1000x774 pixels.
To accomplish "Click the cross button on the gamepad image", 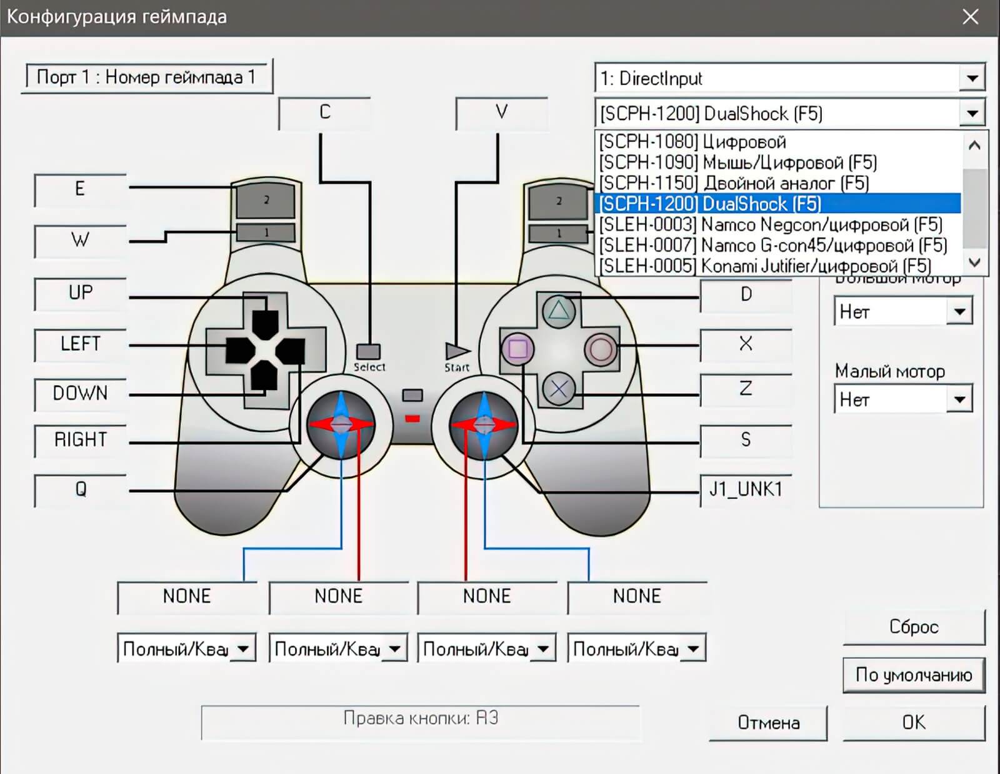I will click(x=559, y=389).
